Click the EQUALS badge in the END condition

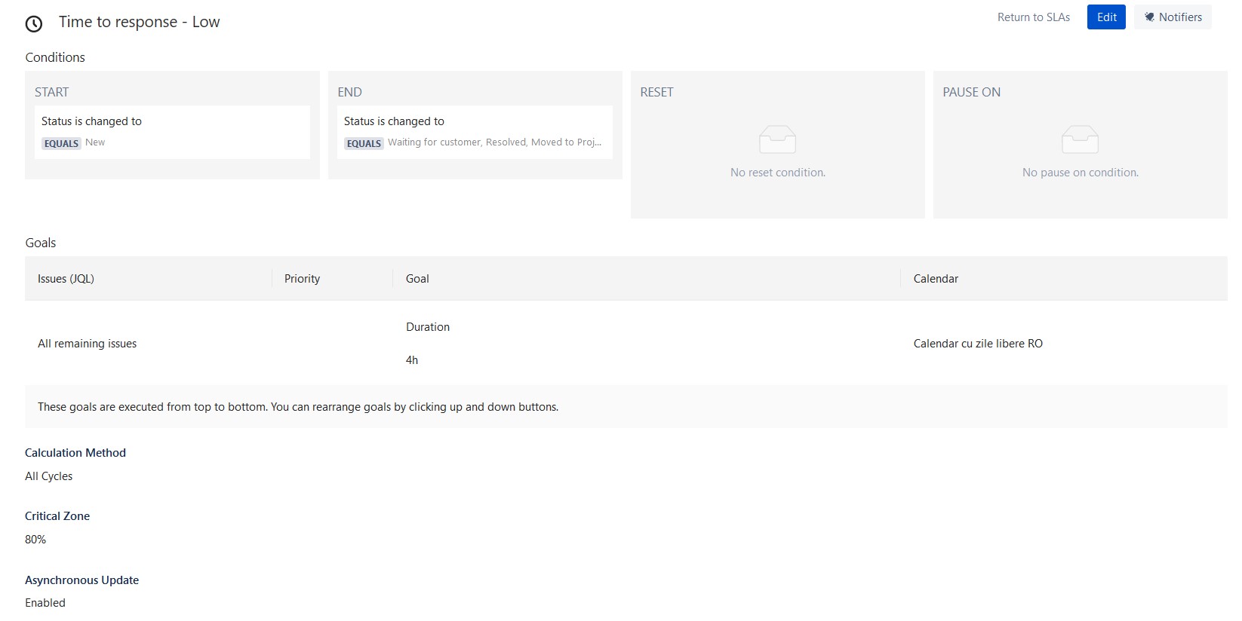point(364,143)
